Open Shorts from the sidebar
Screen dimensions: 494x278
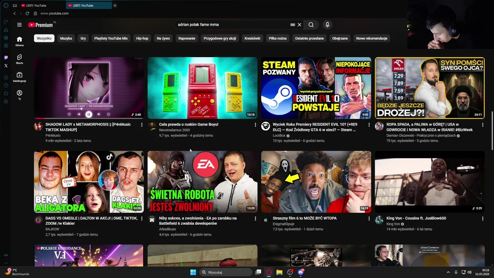[19, 59]
